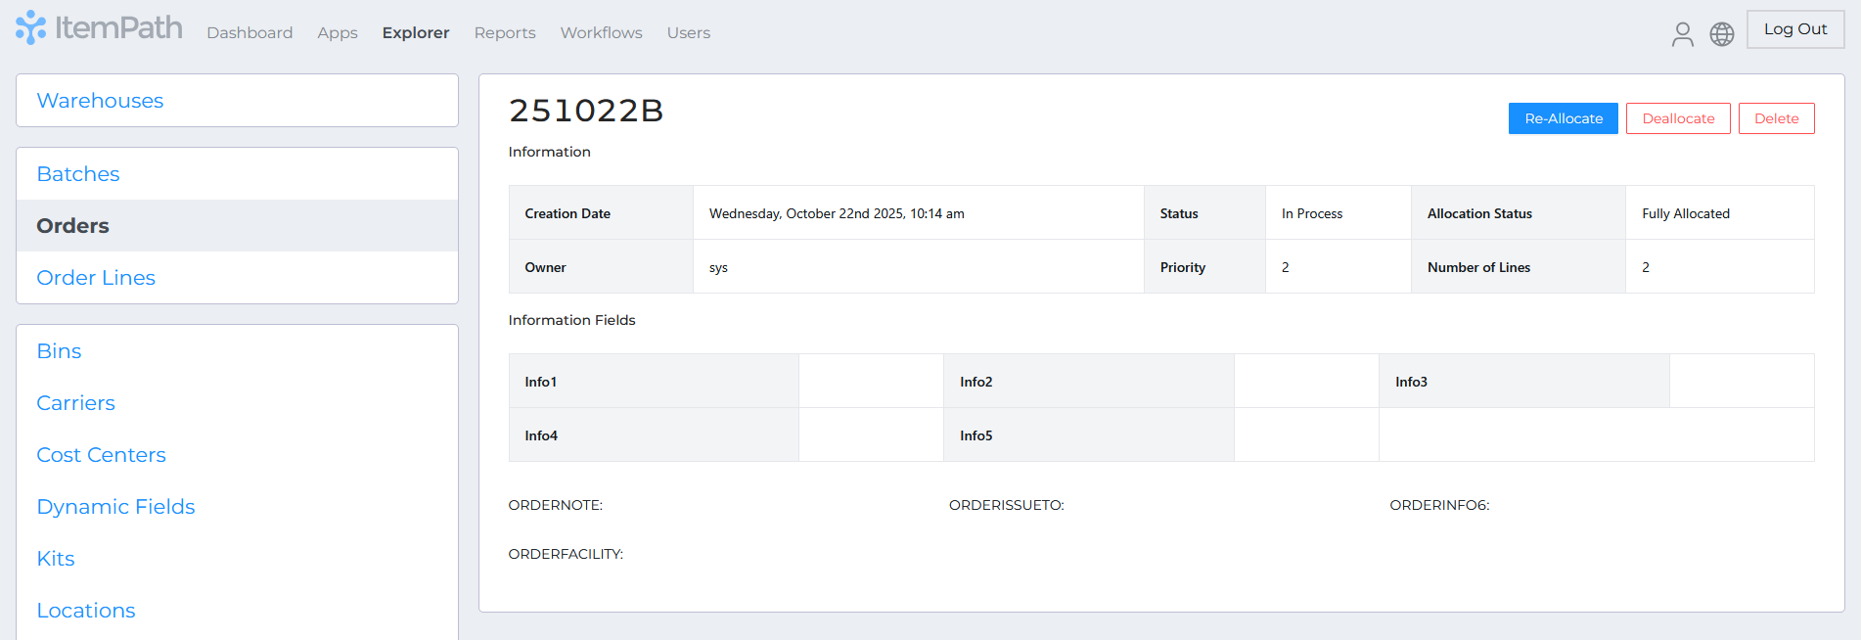The width and height of the screenshot is (1861, 640).
Task: Click the Re-Allocate button
Action: pyautogui.click(x=1563, y=118)
